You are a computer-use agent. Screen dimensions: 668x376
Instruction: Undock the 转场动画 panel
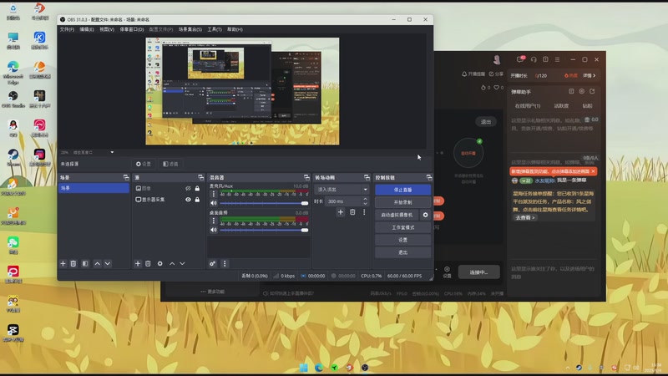[367, 177]
